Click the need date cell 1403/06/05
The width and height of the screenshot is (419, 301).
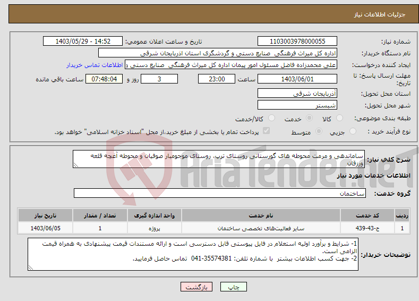click(46, 228)
